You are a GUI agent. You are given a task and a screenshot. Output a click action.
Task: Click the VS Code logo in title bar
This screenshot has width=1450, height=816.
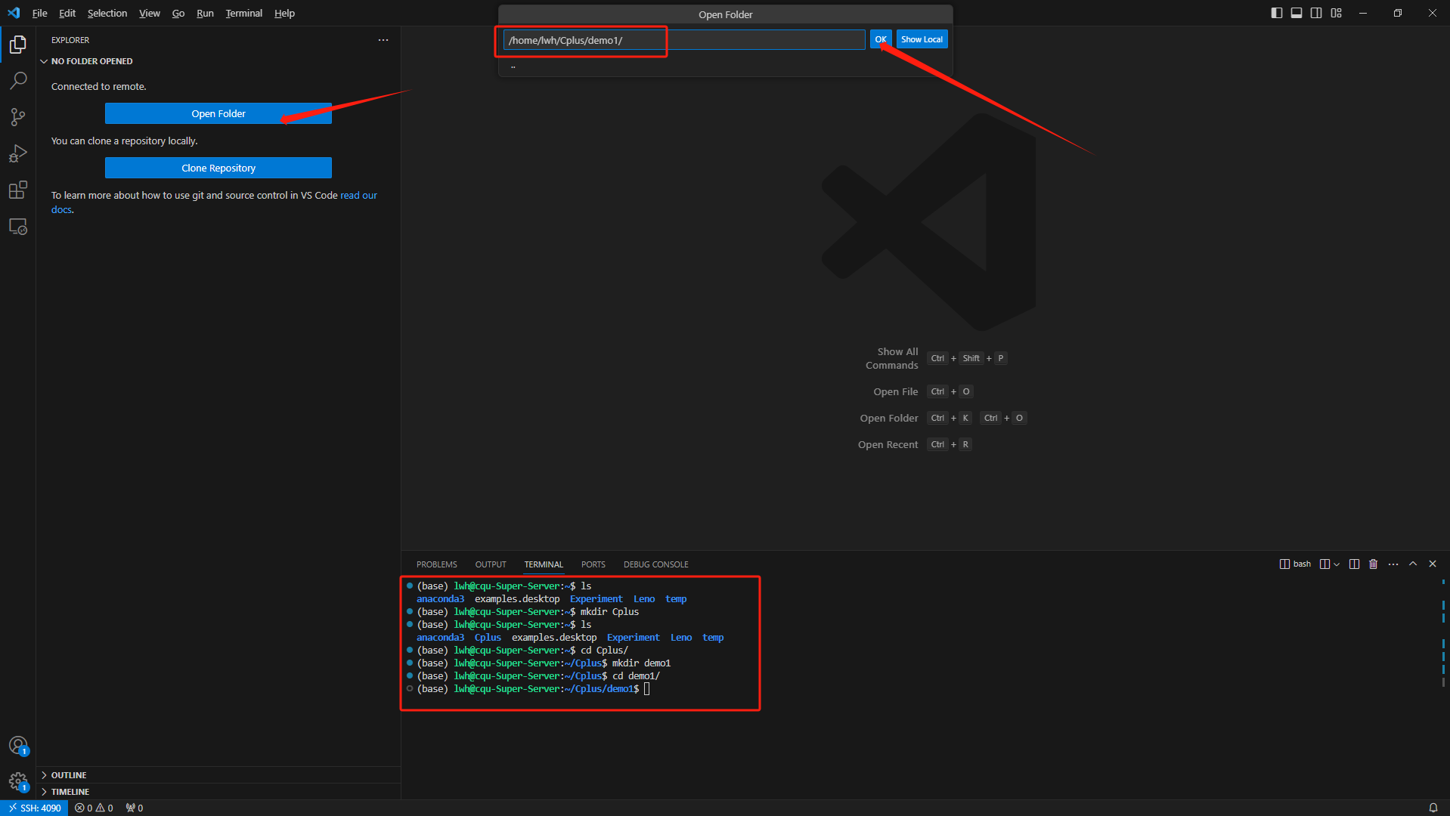click(x=14, y=13)
